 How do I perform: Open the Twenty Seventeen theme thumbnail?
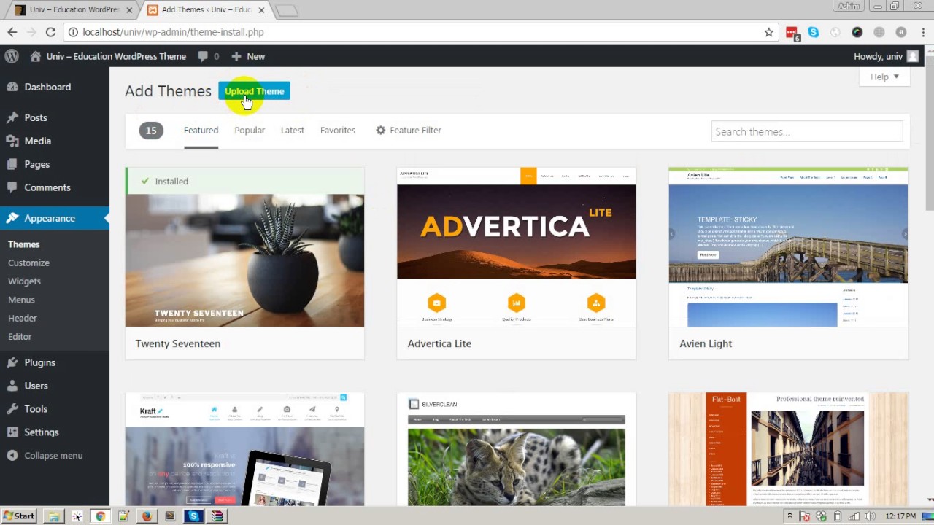pos(244,247)
